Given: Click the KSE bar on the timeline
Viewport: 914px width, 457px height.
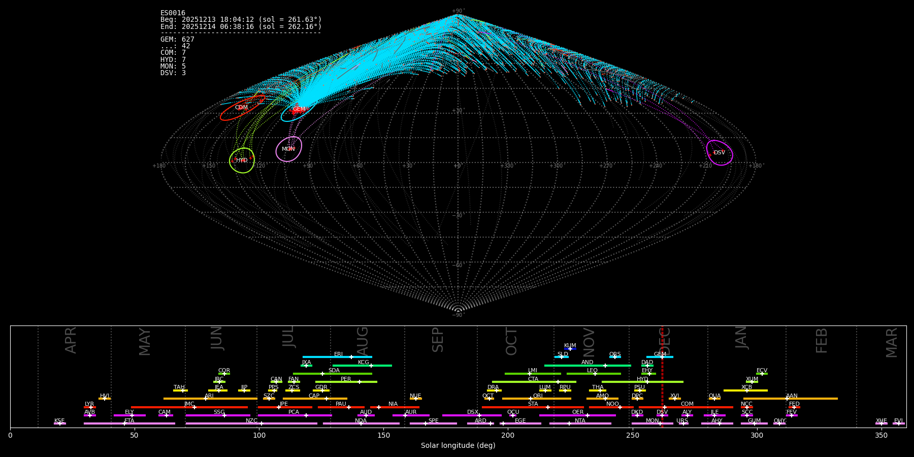Looking at the screenshot, I should tap(60, 423).
